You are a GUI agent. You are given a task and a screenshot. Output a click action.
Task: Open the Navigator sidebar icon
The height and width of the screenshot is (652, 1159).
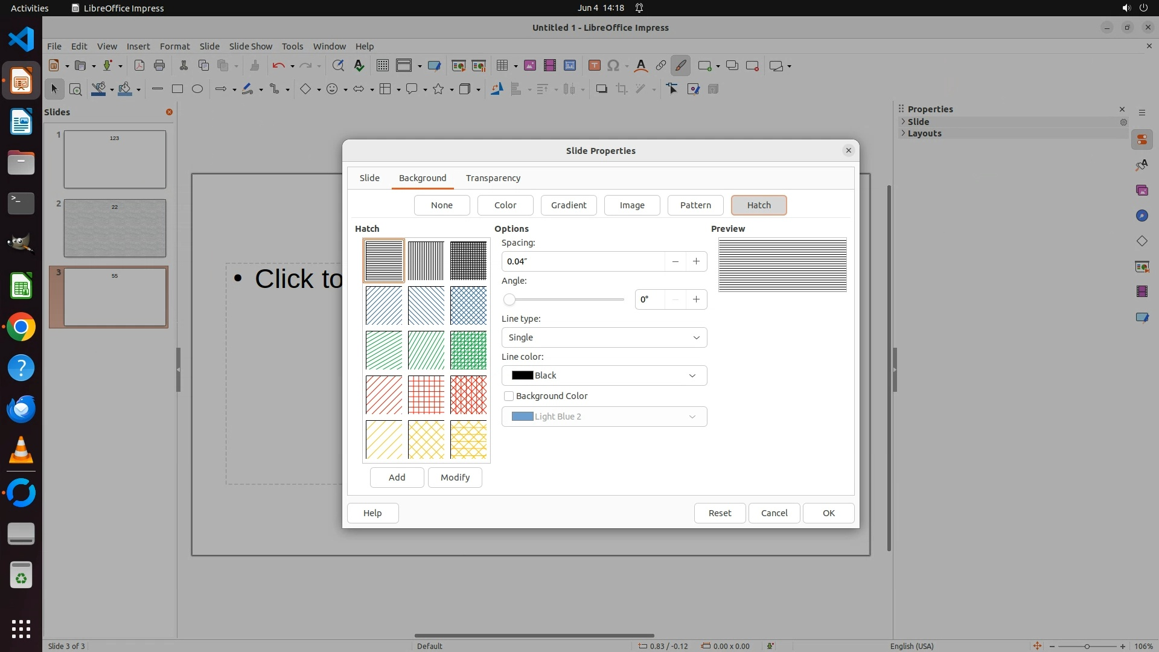point(1141,216)
